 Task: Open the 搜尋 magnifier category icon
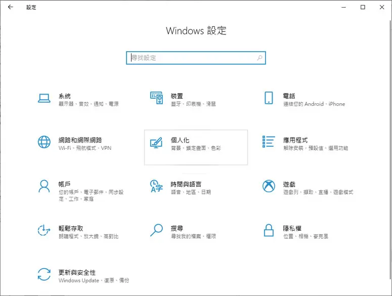pos(156,230)
